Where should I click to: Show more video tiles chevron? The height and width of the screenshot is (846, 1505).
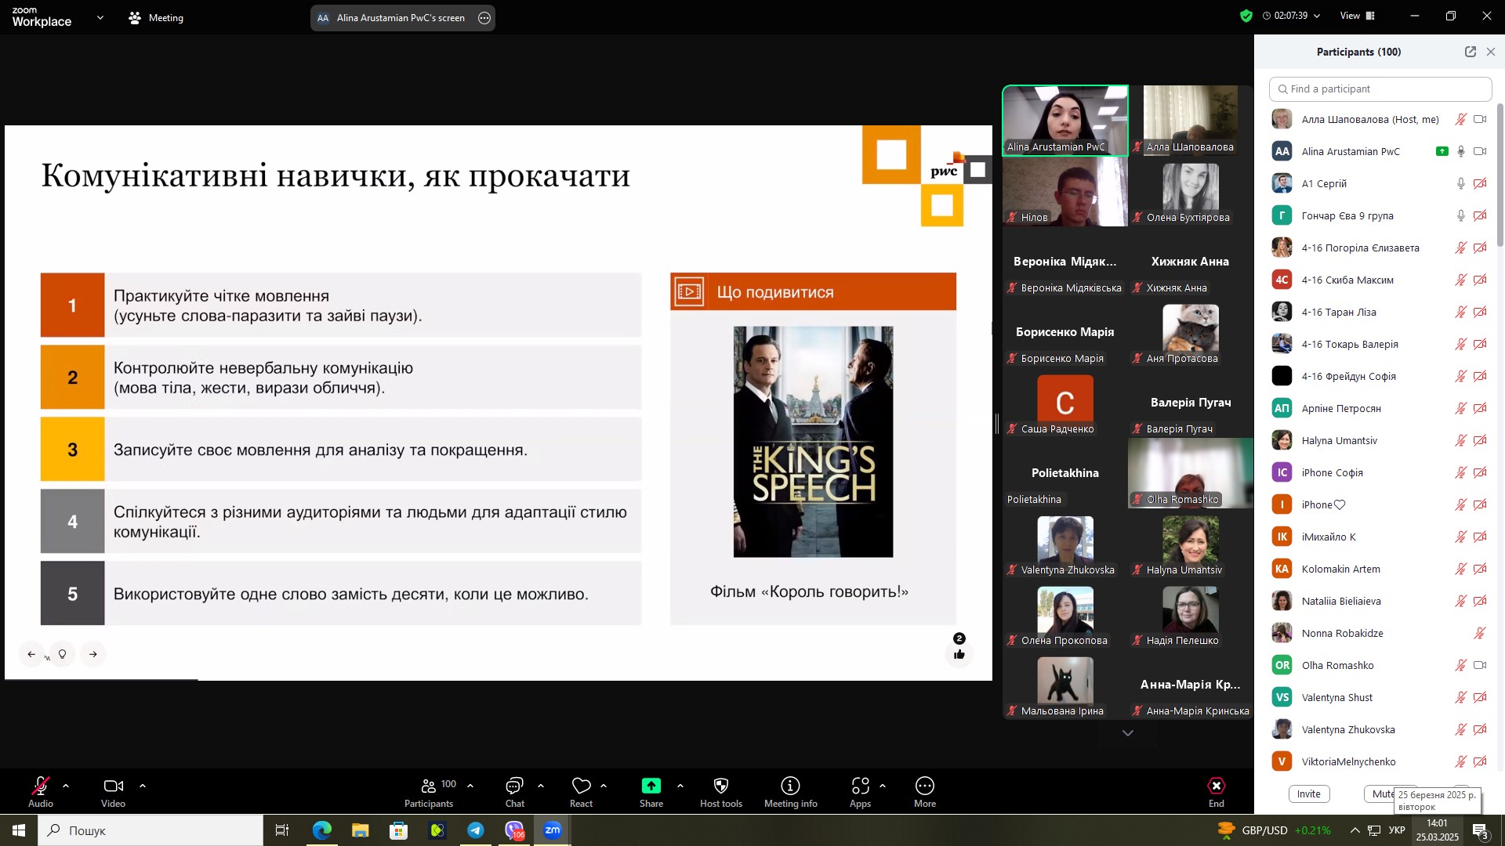1128,733
